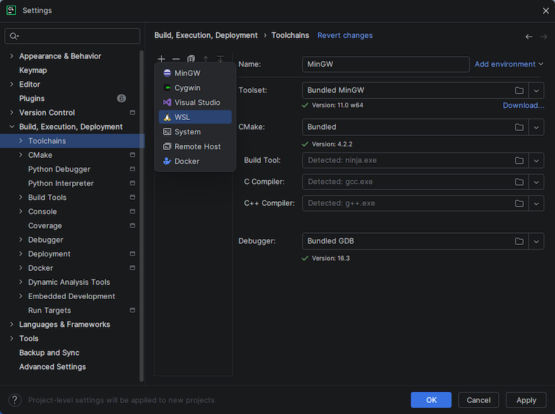Click the add toolchain plus icon
This screenshot has height=414, width=555.
coord(161,59)
